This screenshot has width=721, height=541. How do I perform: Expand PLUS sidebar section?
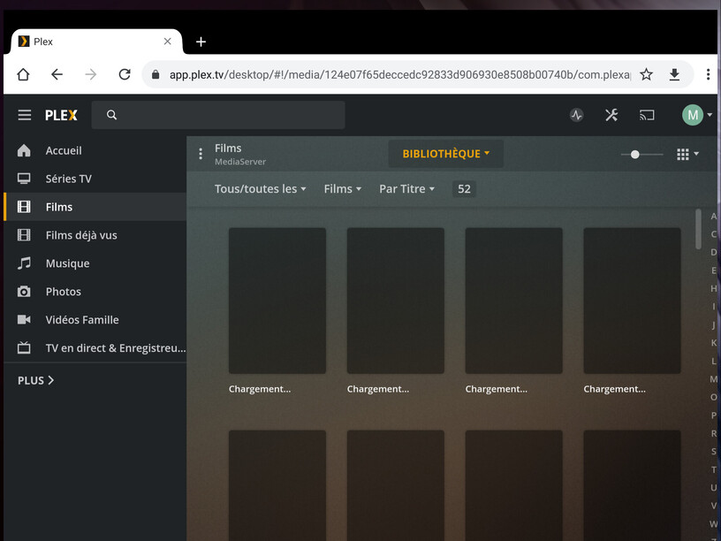[x=36, y=380]
